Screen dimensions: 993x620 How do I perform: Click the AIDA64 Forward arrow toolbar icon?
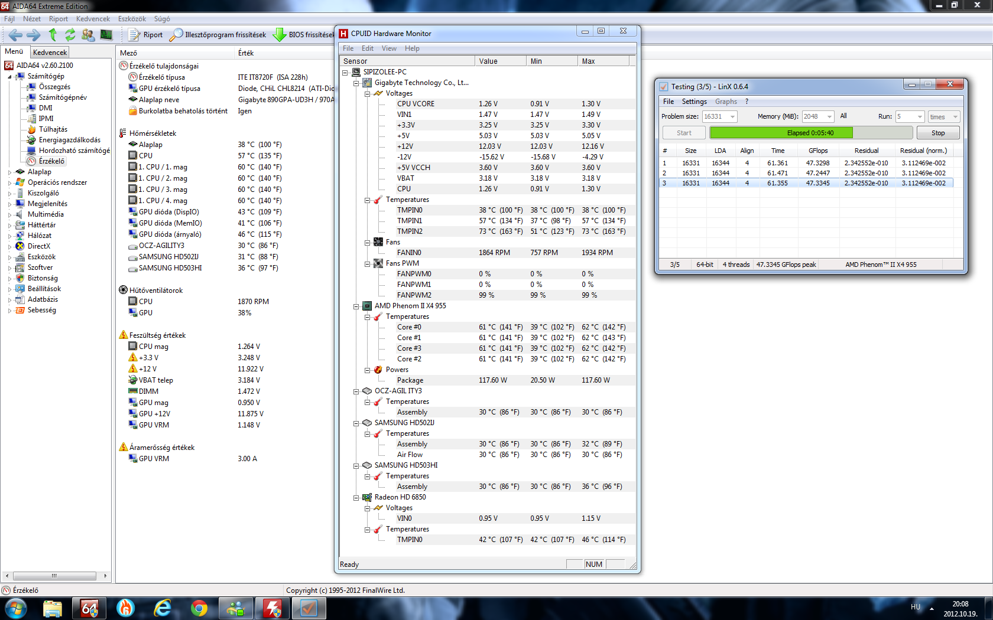pyautogui.click(x=34, y=35)
